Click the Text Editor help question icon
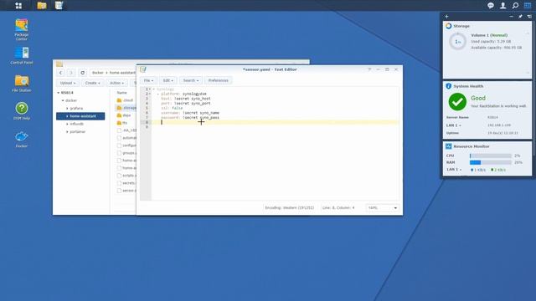Viewport: 536px width, 301px height. (369, 69)
